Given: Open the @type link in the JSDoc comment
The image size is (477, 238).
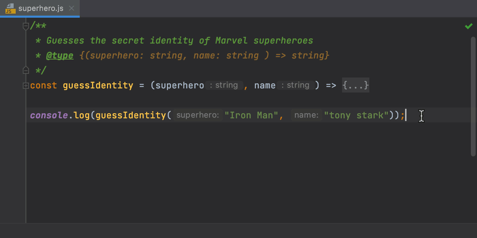Looking at the screenshot, I should coord(60,55).
